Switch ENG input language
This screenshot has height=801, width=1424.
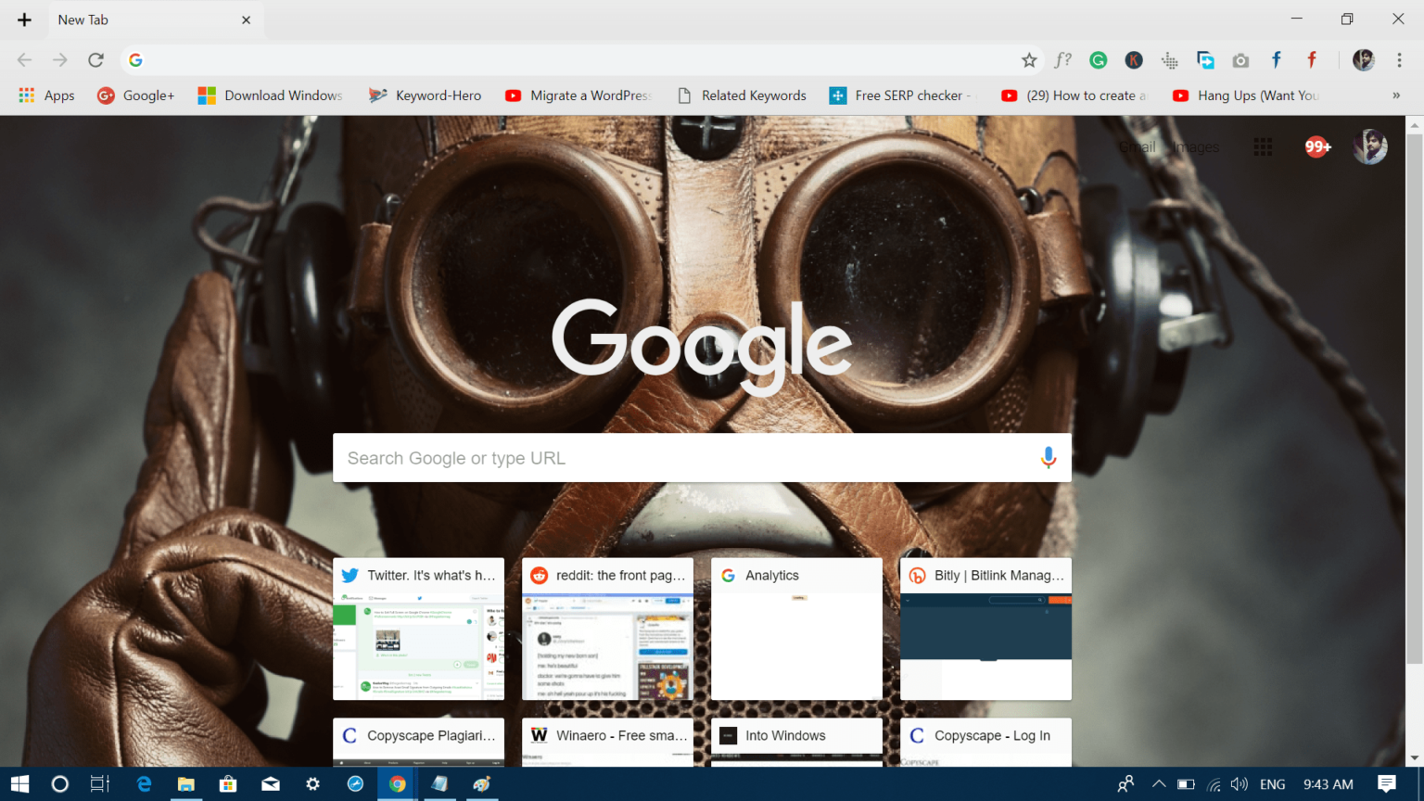pos(1273,784)
